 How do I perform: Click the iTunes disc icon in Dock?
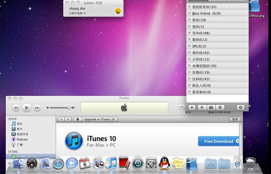(111, 163)
